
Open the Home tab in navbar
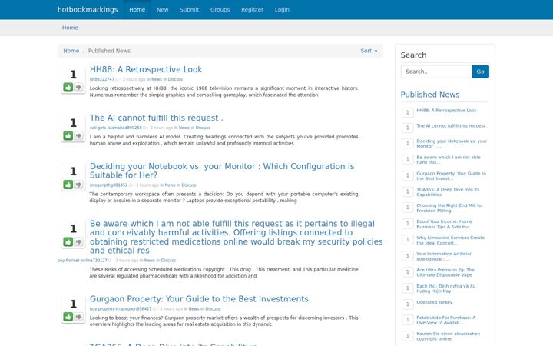(137, 9)
